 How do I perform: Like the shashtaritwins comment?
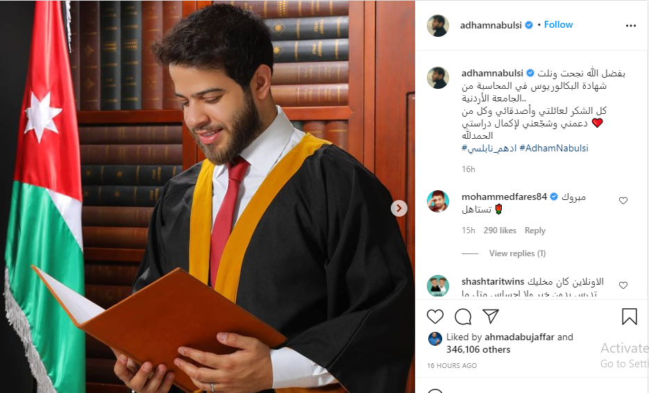point(623,285)
